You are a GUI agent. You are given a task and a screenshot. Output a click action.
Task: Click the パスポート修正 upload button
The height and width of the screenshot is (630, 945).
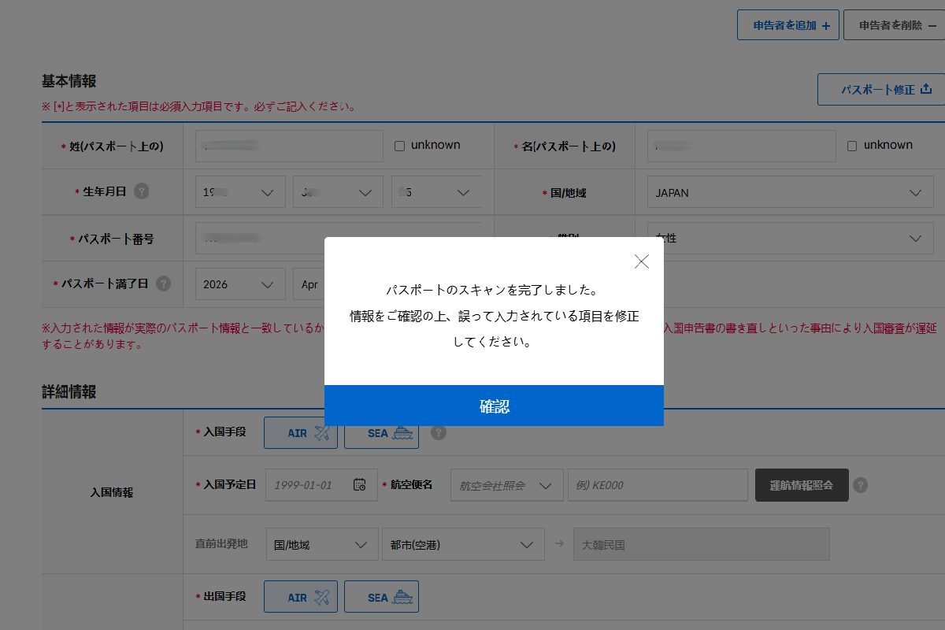pyautogui.click(x=882, y=90)
